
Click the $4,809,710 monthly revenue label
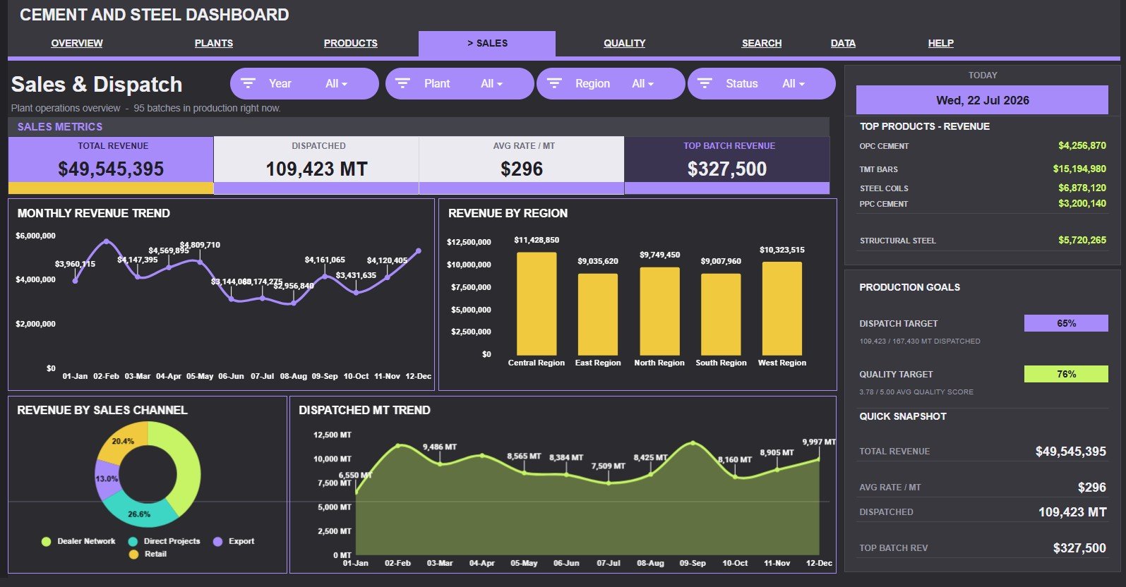click(x=200, y=245)
